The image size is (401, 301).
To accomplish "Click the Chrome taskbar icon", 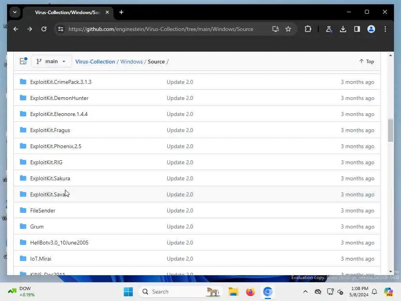I will click(267, 292).
